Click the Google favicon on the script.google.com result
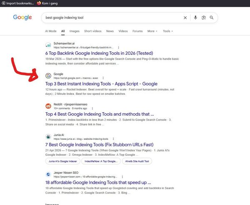This screenshot has width=250, height=205. coord(48,76)
